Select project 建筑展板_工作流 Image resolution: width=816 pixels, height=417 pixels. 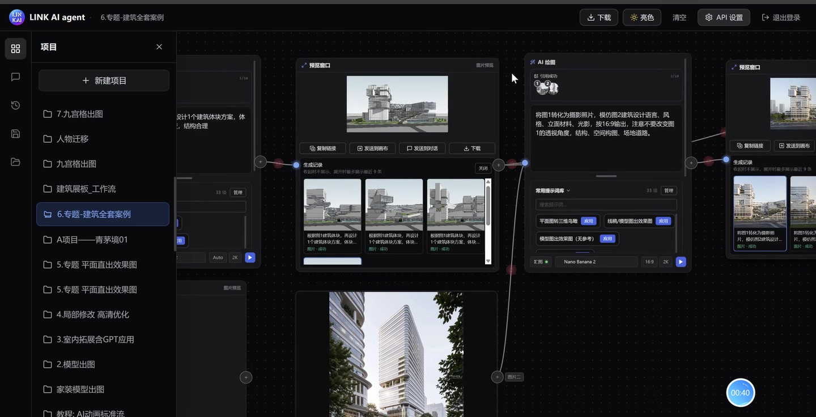pos(104,189)
